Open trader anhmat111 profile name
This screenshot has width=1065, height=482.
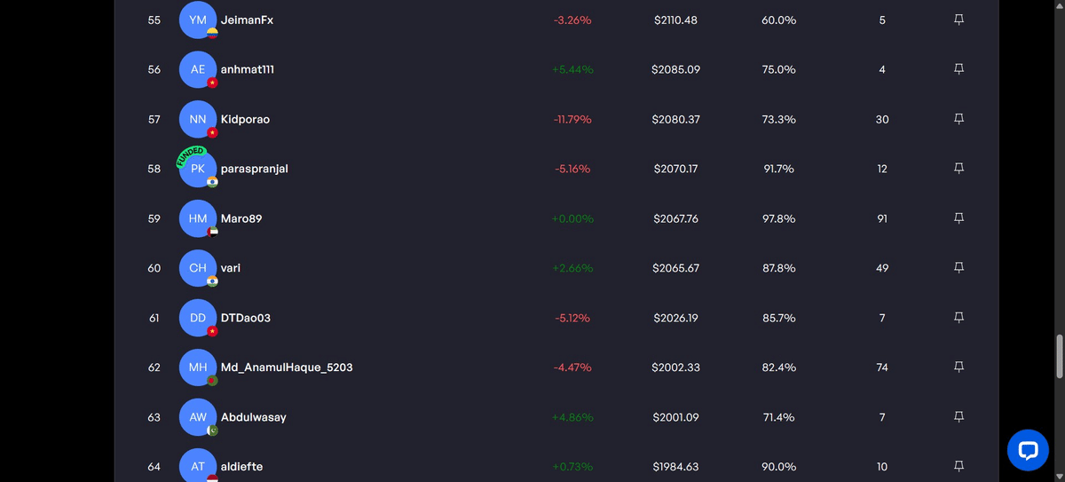click(248, 69)
